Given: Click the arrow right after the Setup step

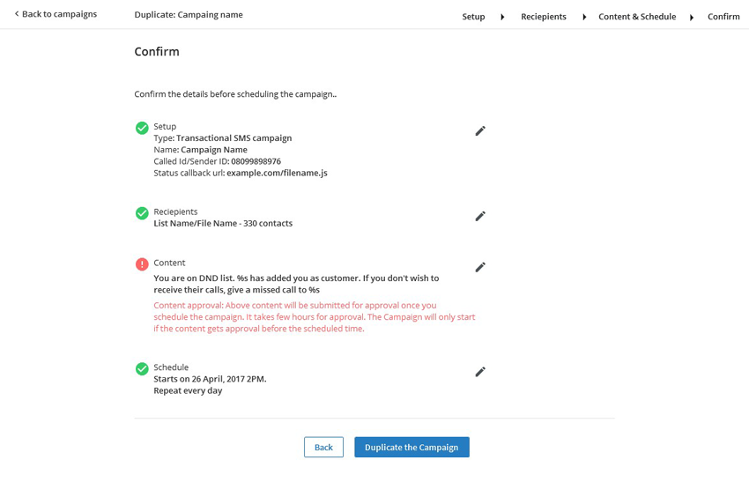Looking at the screenshot, I should pyautogui.click(x=502, y=17).
